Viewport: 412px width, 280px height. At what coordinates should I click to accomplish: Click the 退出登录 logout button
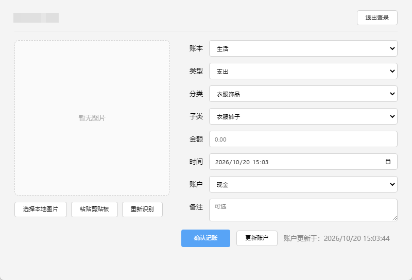click(377, 18)
